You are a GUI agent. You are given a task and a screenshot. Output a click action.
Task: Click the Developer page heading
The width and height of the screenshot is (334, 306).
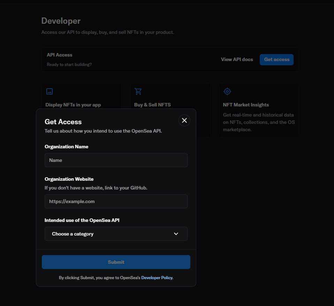[61, 21]
